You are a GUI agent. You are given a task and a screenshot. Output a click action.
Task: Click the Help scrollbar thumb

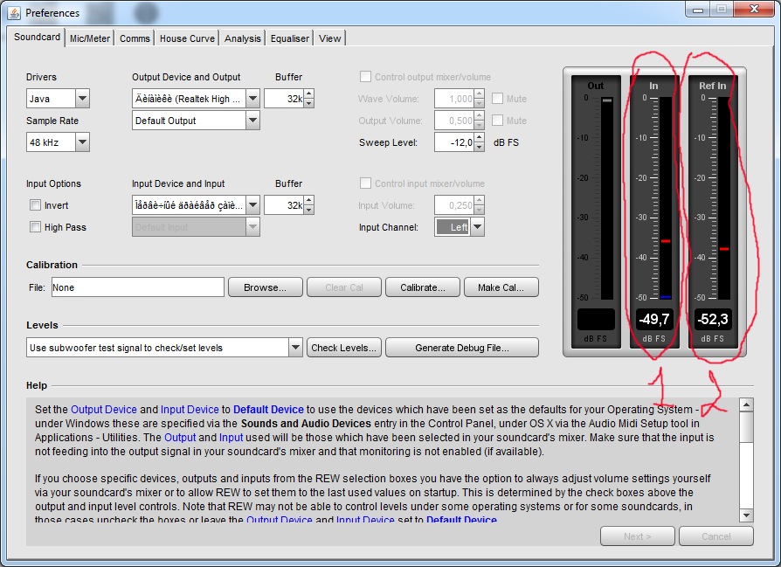pos(746,426)
